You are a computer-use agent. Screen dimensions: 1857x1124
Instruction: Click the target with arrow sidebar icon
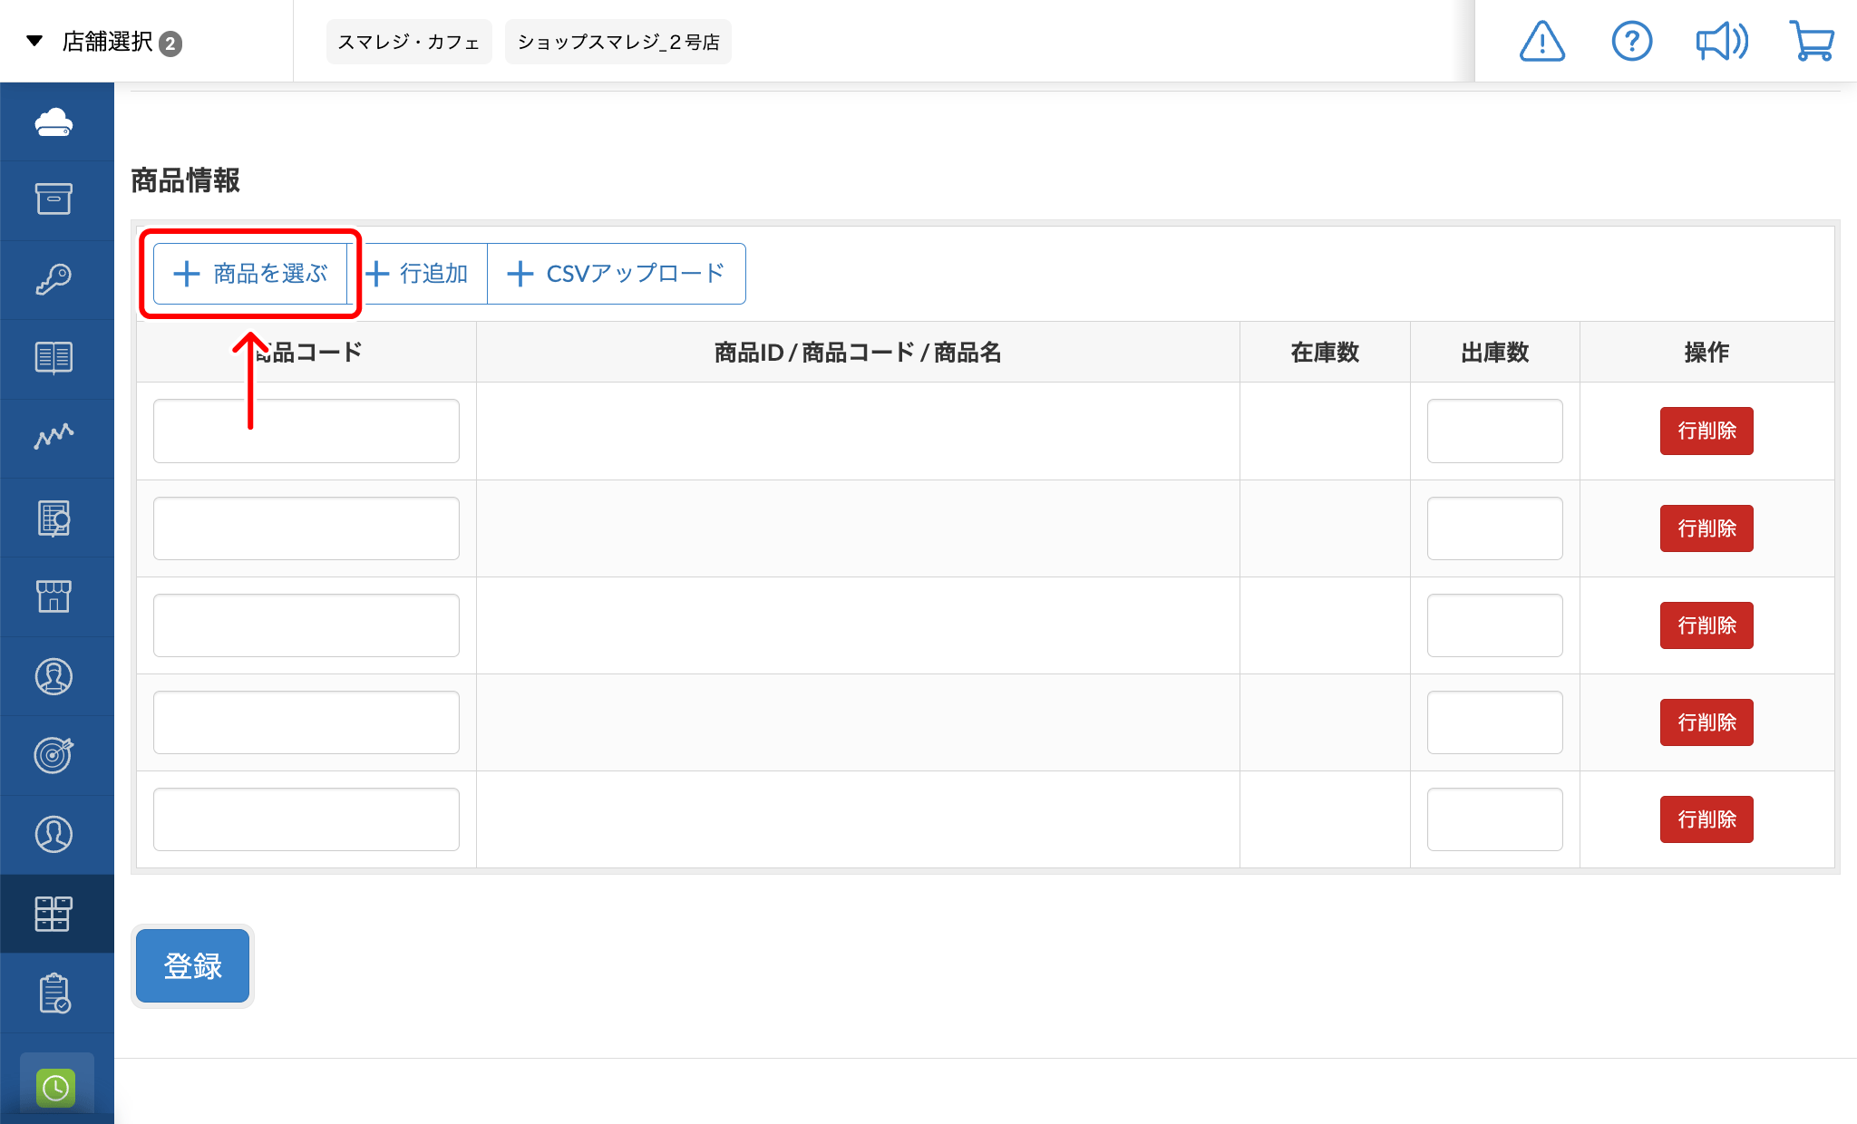pyautogui.click(x=54, y=755)
